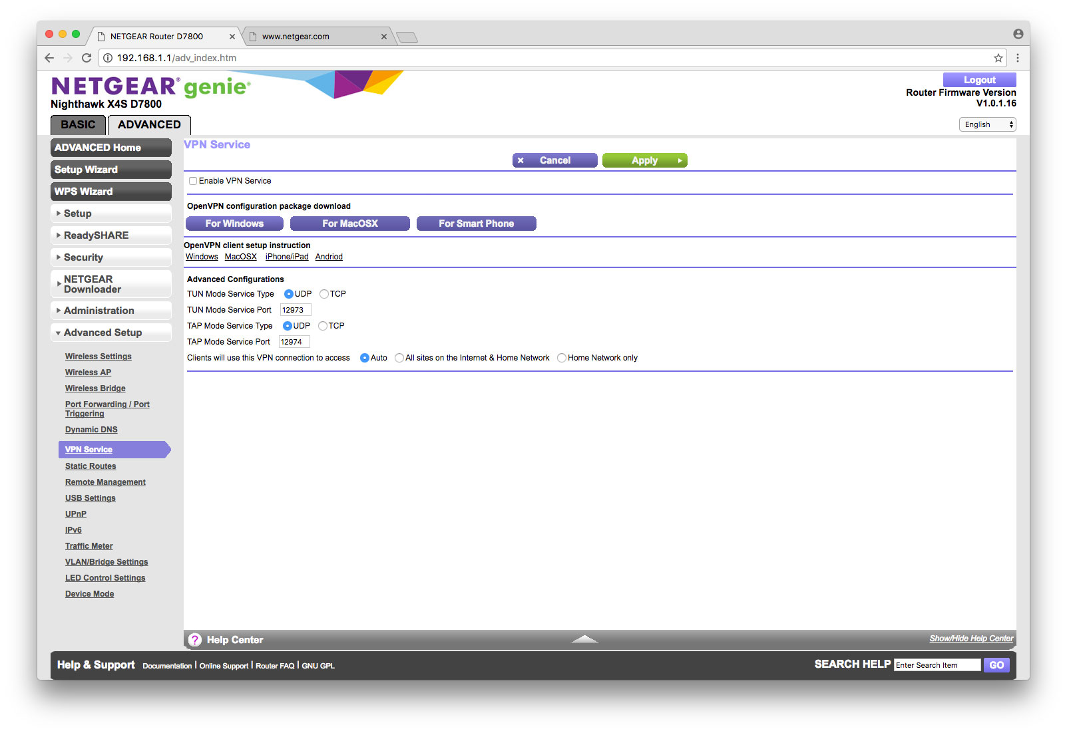
Task: Go back with the browser back arrow
Action: [x=49, y=58]
